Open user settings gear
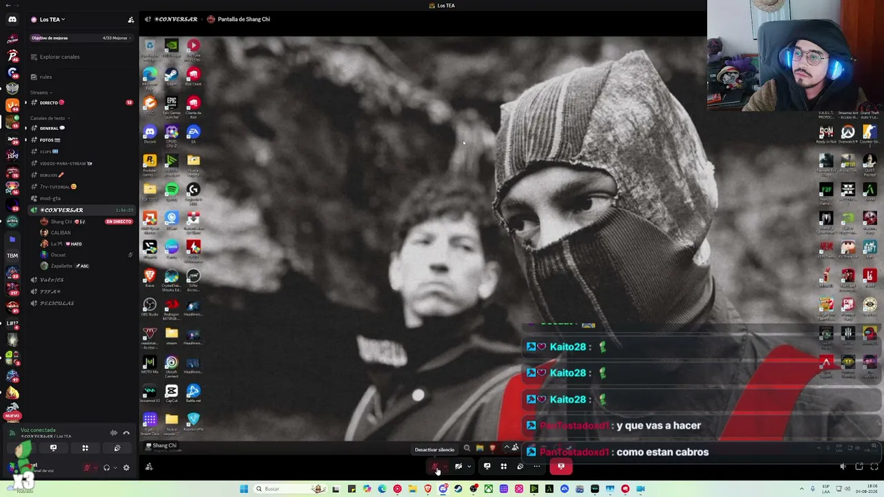884x497 pixels. point(126,467)
